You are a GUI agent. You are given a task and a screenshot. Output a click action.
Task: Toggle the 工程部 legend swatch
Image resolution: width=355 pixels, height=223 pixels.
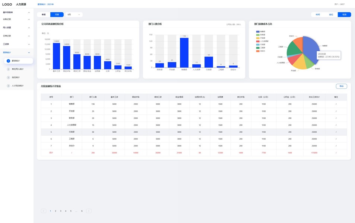coord(258,48)
